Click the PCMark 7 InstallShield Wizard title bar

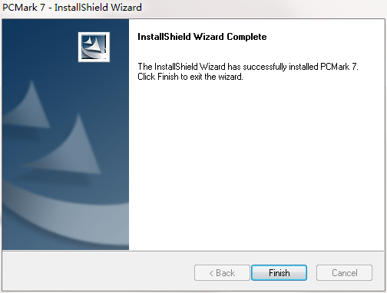coord(193,8)
